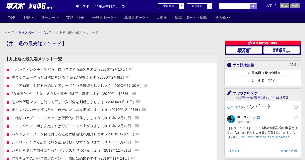The height and width of the screenshot is (160, 305).
Task: Click the camera icon beside 2020年1月30日 article
Action: tap(146, 85)
